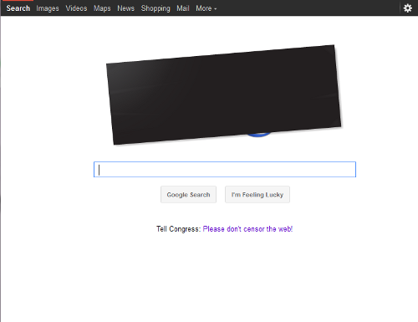Go to Maps from the top bar

pyautogui.click(x=102, y=8)
